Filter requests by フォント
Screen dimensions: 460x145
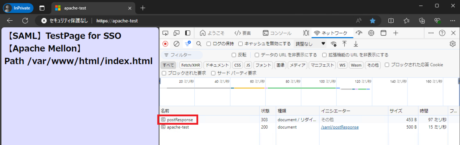(x=263, y=65)
